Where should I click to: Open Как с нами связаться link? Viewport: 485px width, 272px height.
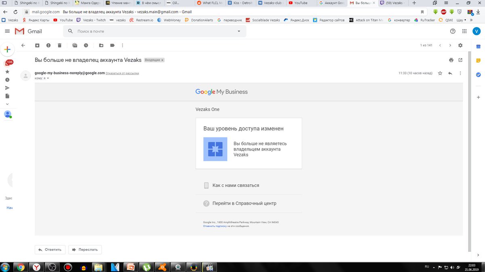[x=236, y=185]
